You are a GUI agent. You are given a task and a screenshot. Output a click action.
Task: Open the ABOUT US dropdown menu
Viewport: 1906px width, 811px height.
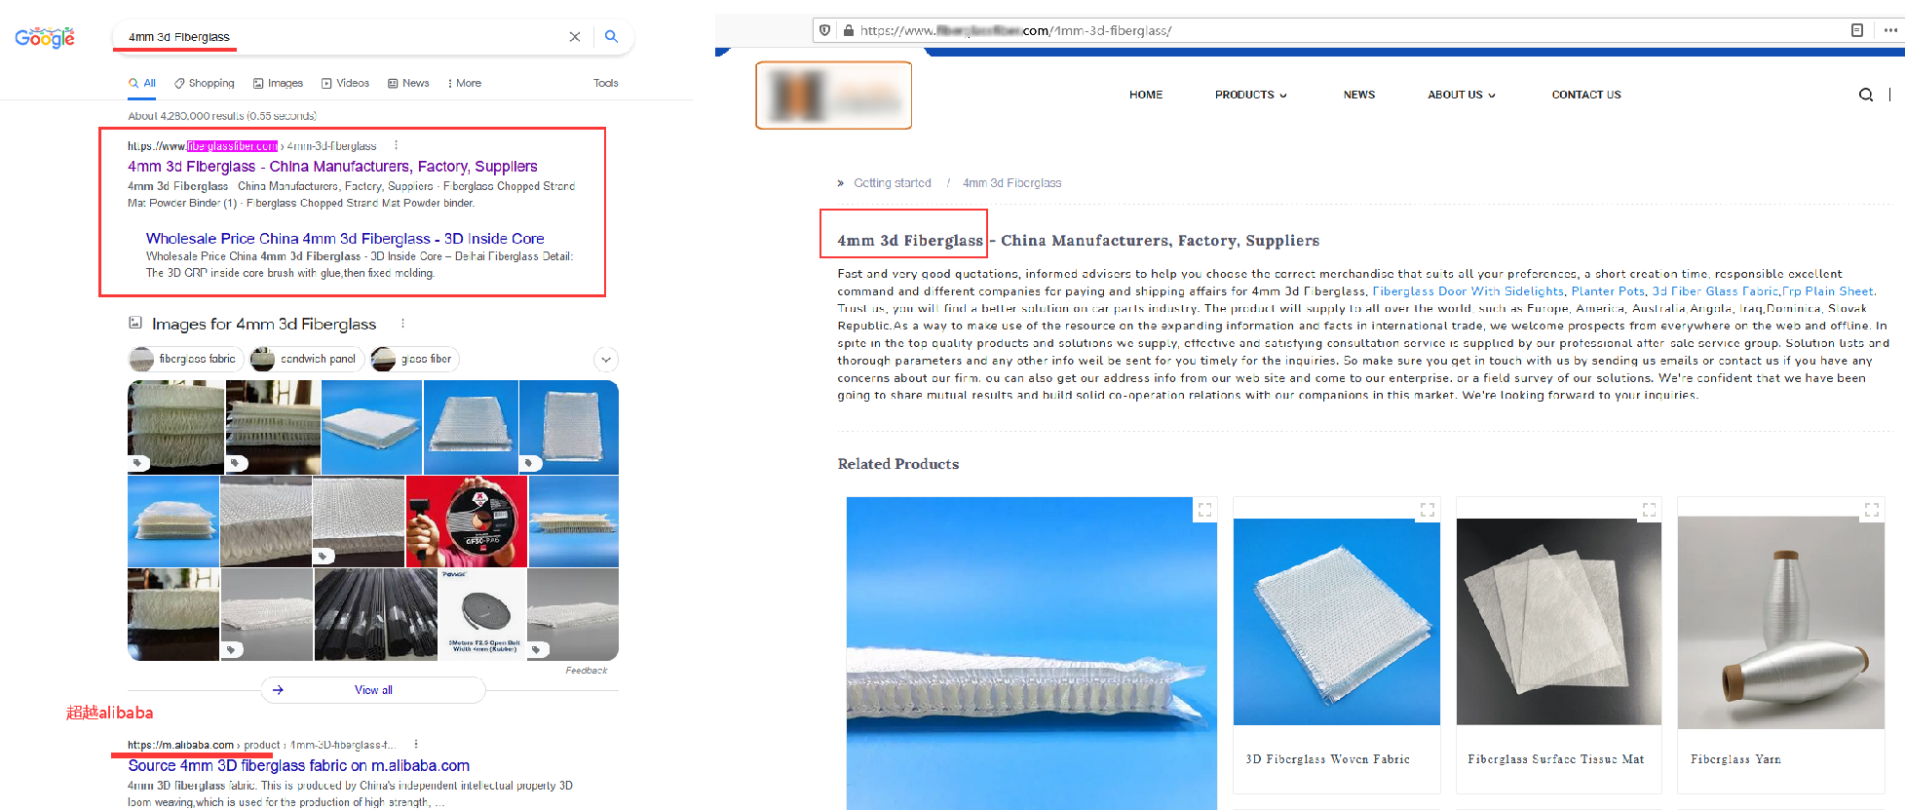tap(1461, 95)
